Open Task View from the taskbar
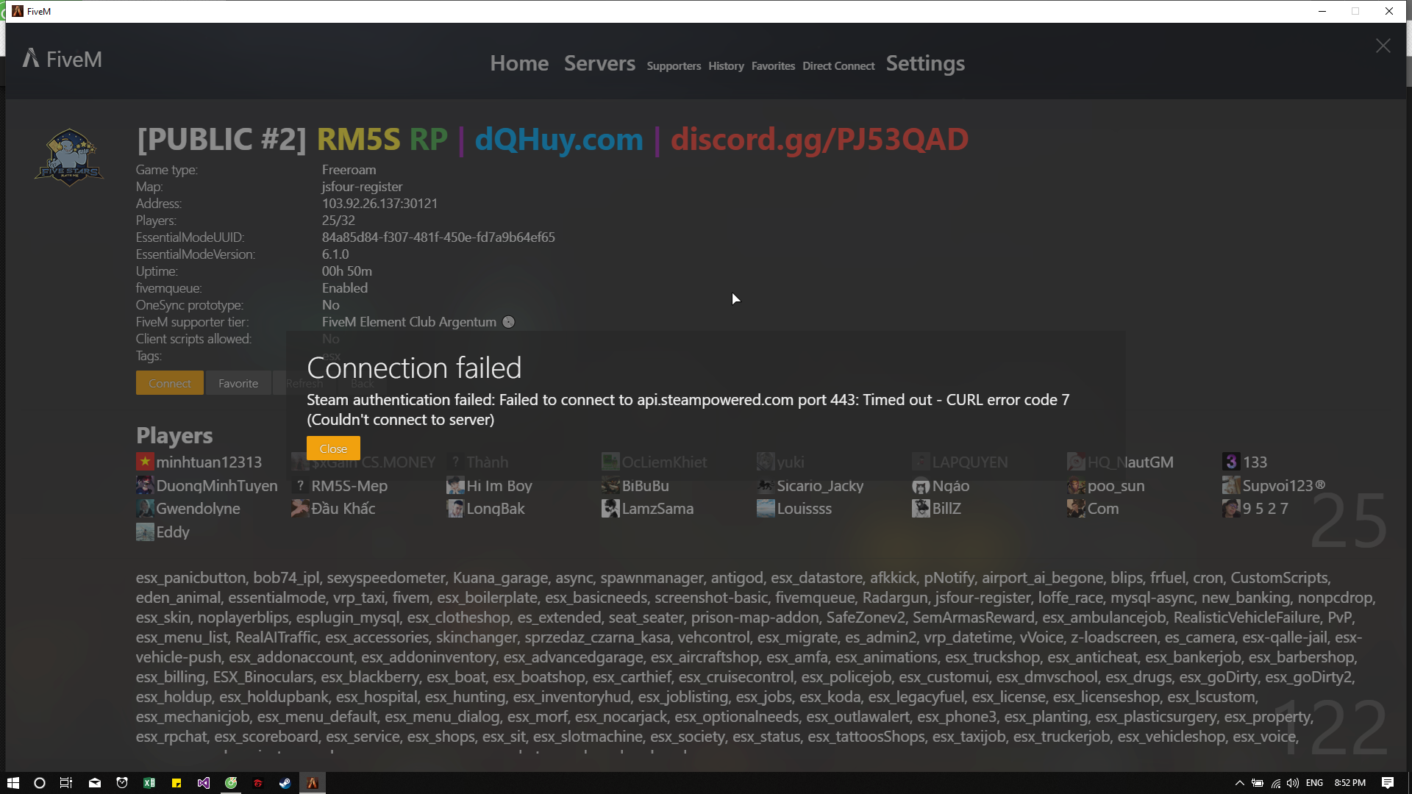This screenshot has width=1412, height=794. click(66, 783)
